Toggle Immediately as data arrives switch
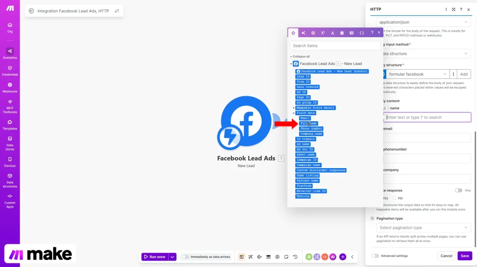This screenshot has width=477, height=267. coord(185,257)
